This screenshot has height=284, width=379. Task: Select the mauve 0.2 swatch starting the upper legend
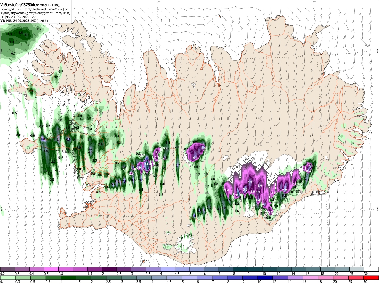click(7, 270)
